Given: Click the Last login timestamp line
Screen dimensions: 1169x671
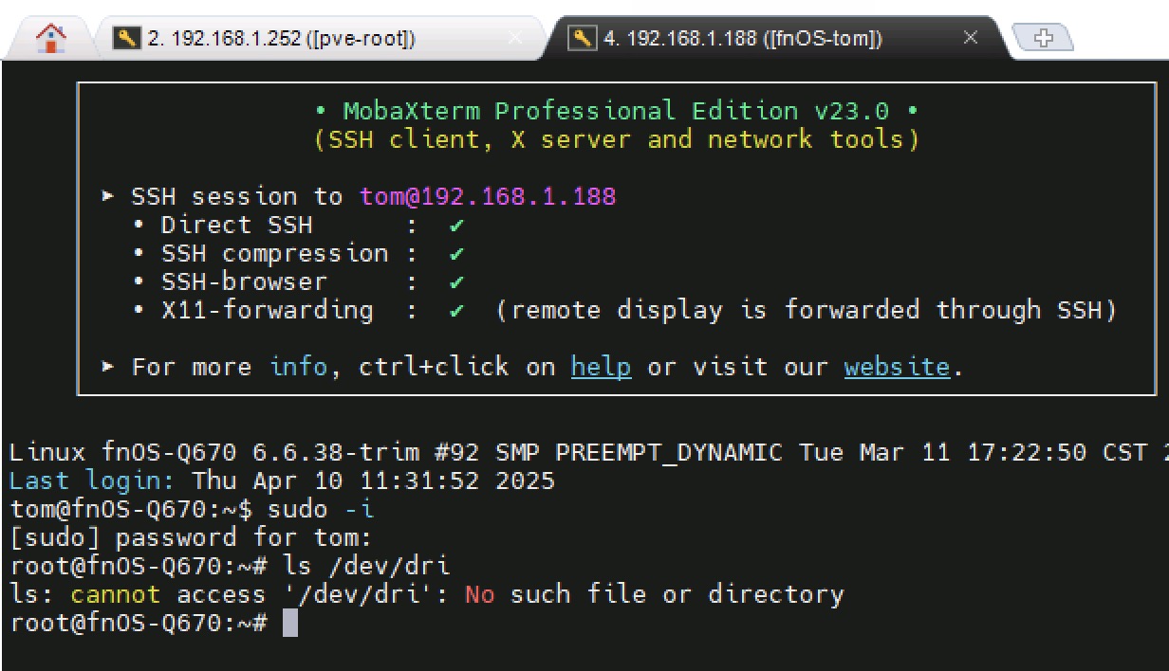Looking at the screenshot, I should (x=283, y=481).
